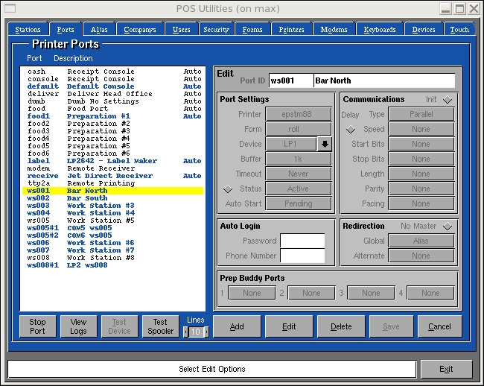Open the Touch tab

click(x=459, y=30)
